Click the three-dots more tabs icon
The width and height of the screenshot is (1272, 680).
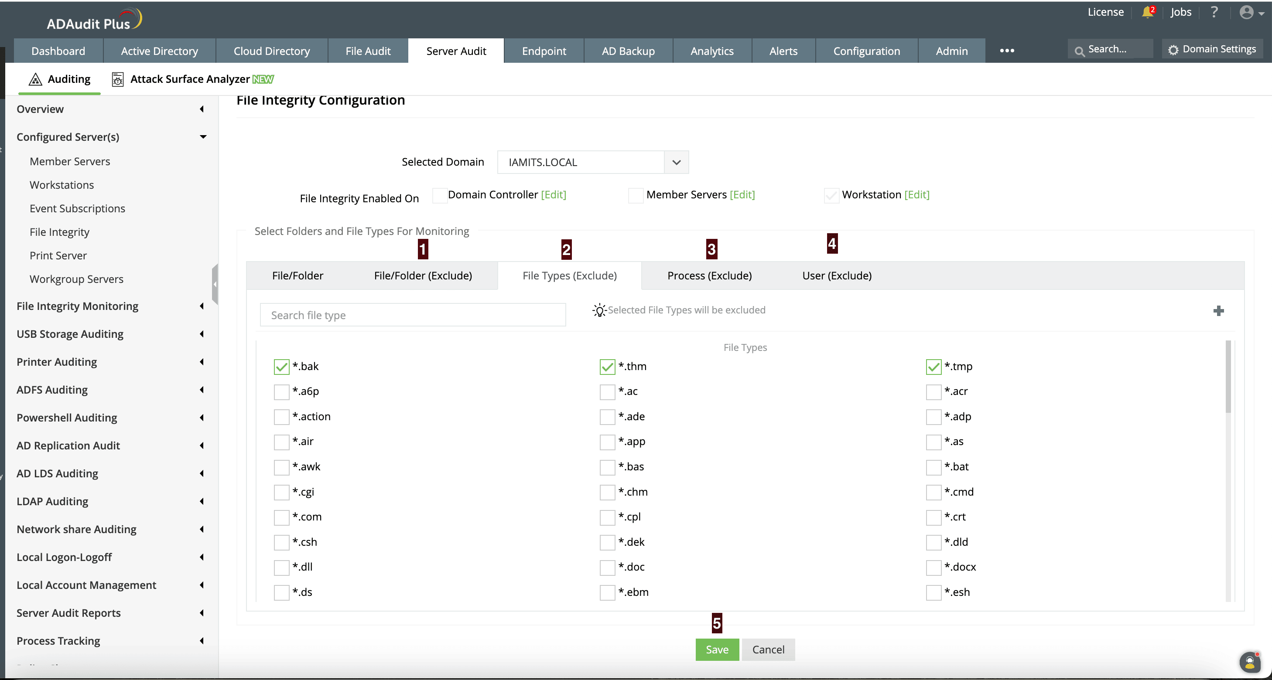point(1007,51)
